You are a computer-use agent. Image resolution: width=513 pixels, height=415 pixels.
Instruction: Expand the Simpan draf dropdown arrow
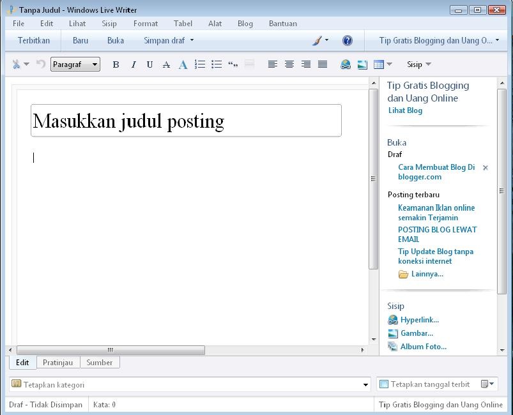[192, 40]
